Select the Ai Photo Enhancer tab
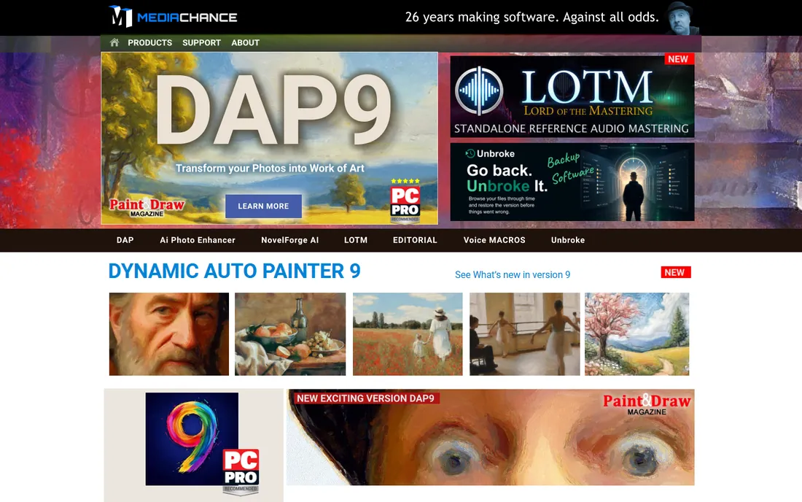Viewport: 802px width, 502px height. pyautogui.click(x=198, y=240)
